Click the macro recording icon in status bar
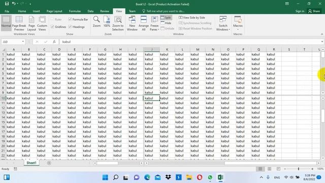The height and width of the screenshot is (183, 325). click(15, 169)
